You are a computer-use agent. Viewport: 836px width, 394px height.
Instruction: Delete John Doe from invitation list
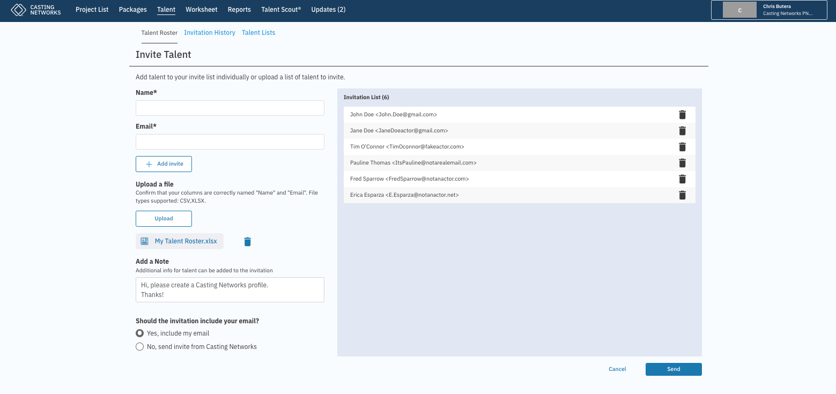[682, 115]
